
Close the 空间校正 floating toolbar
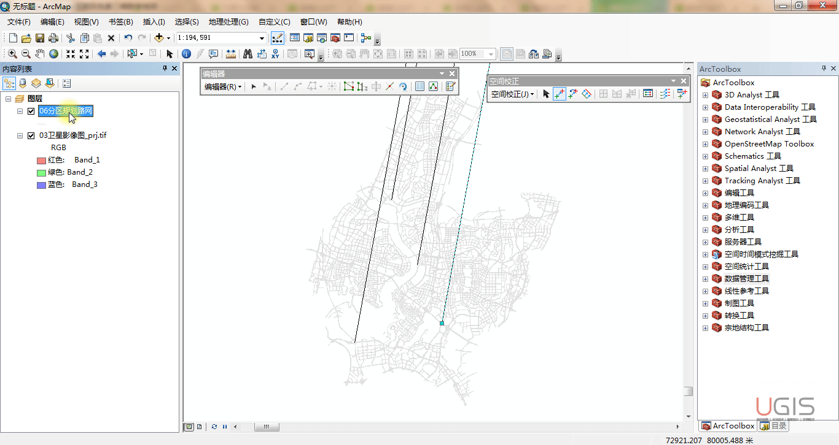click(x=684, y=81)
